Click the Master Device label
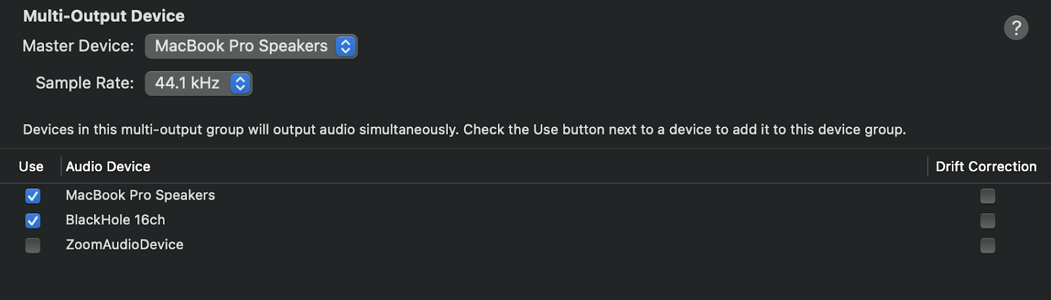 pos(78,46)
